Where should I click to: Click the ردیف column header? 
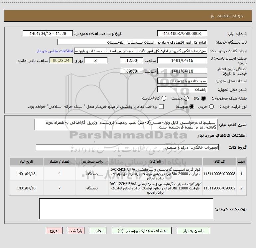[x=241, y=161]
